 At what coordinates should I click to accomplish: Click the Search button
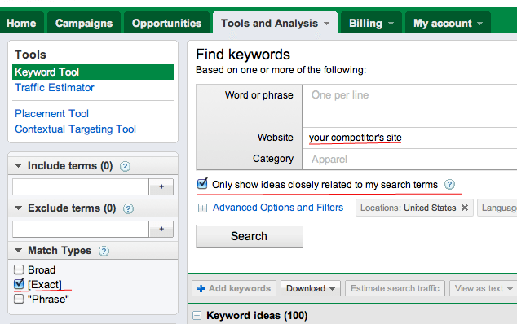click(250, 236)
